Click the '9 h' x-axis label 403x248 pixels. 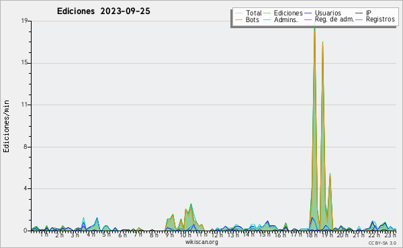tap(170, 235)
